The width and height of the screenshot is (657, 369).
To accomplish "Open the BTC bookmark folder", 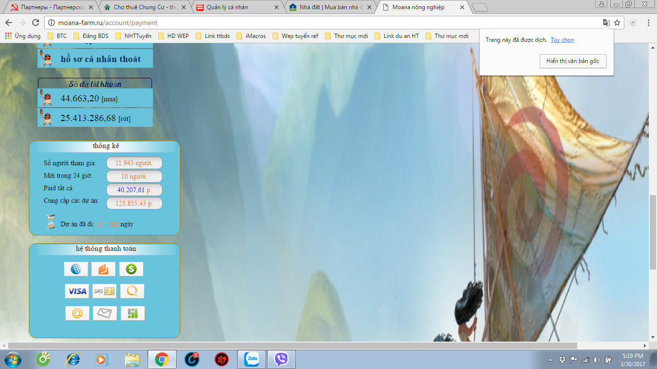I will point(57,36).
